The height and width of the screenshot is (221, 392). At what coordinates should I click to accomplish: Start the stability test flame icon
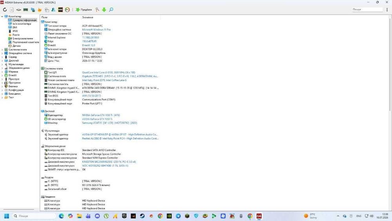40,9
